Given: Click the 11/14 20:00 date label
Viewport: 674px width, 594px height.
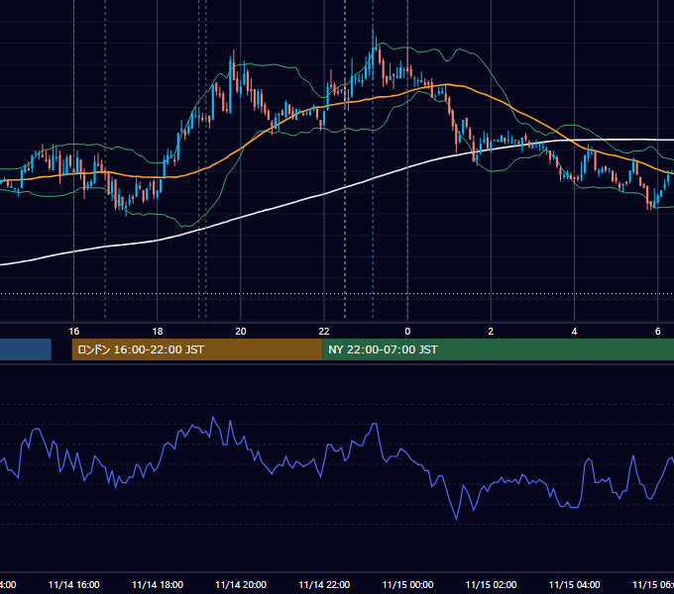Looking at the screenshot, I should (x=241, y=584).
